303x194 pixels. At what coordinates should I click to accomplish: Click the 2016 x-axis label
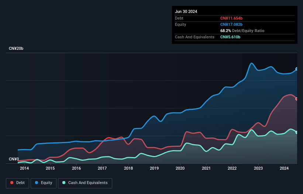pyautogui.click(x=76, y=168)
